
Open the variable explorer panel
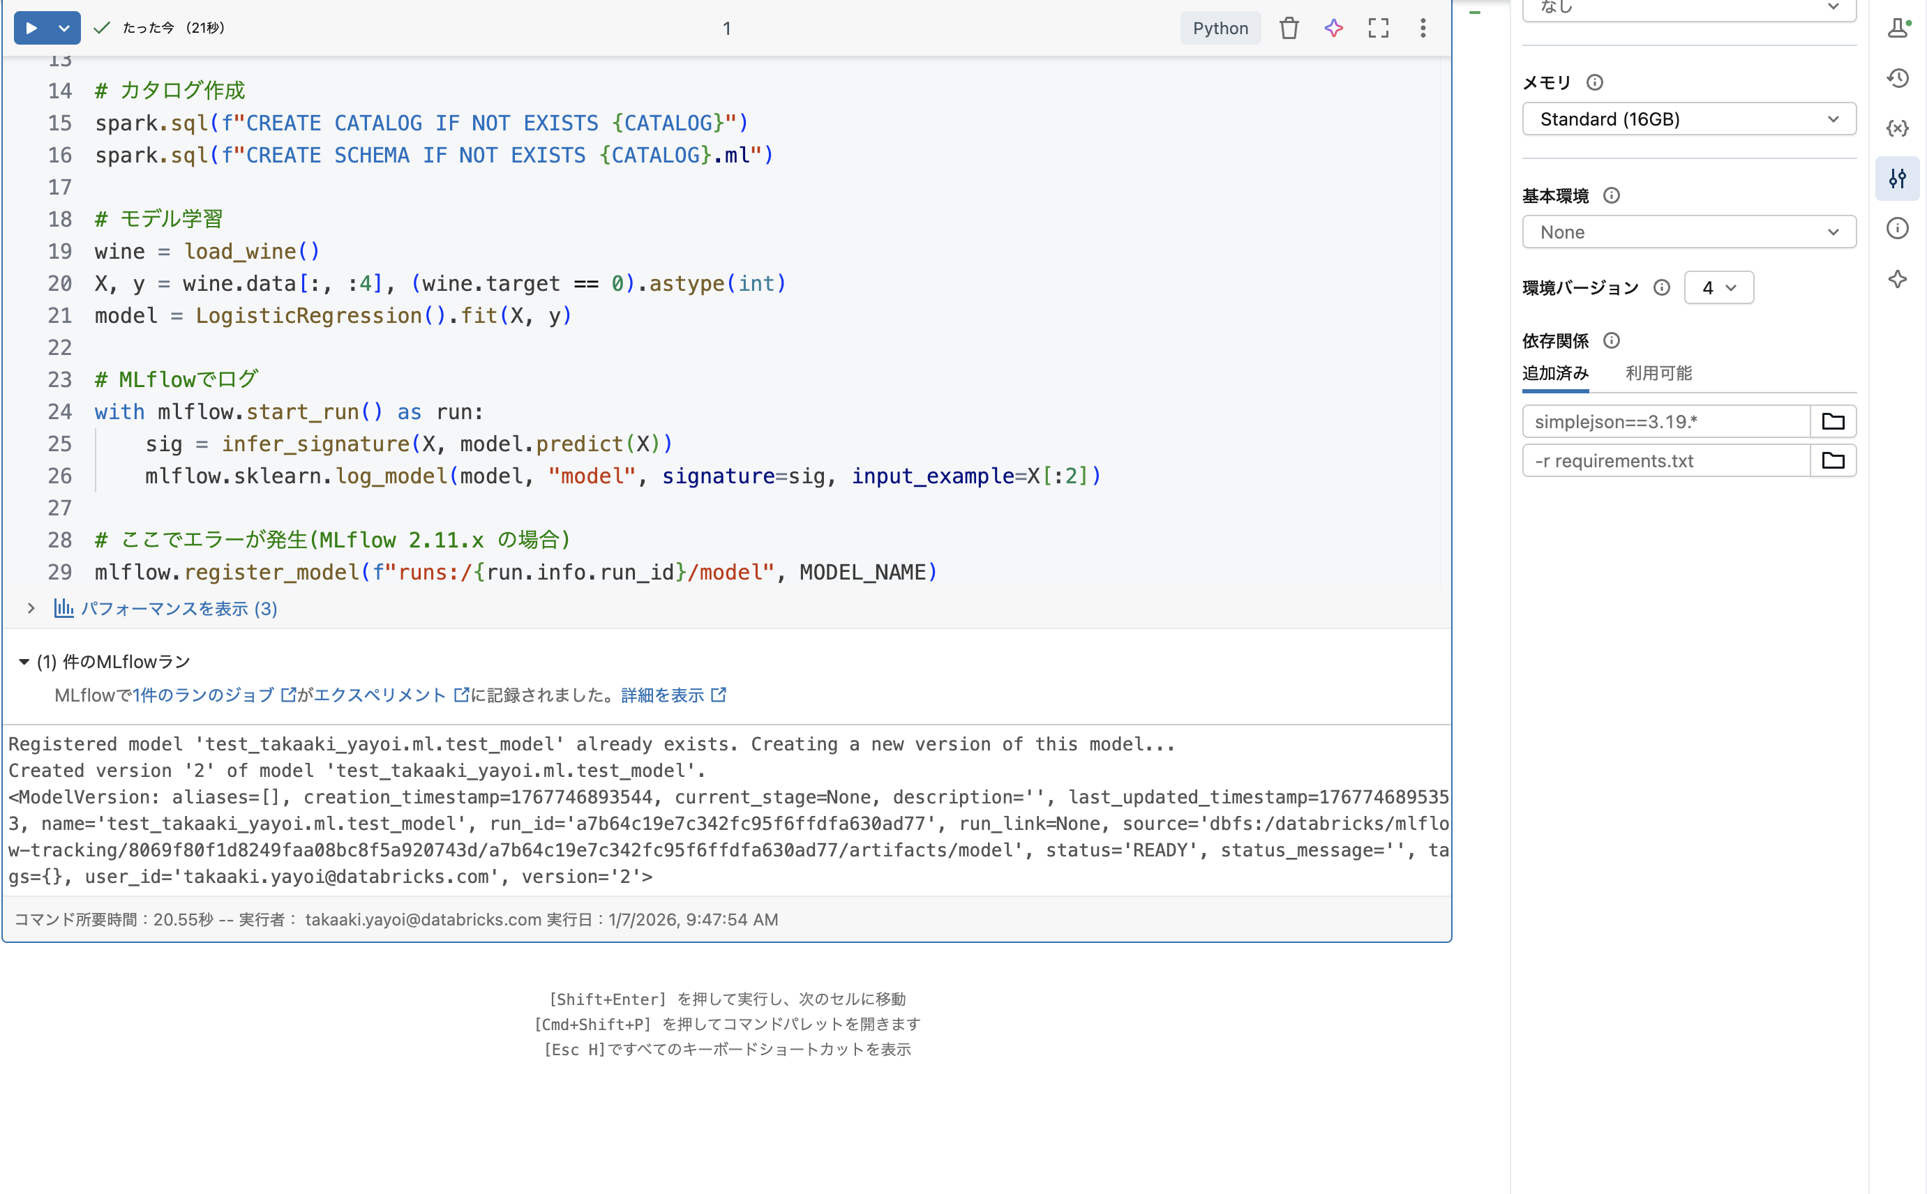(x=1898, y=128)
